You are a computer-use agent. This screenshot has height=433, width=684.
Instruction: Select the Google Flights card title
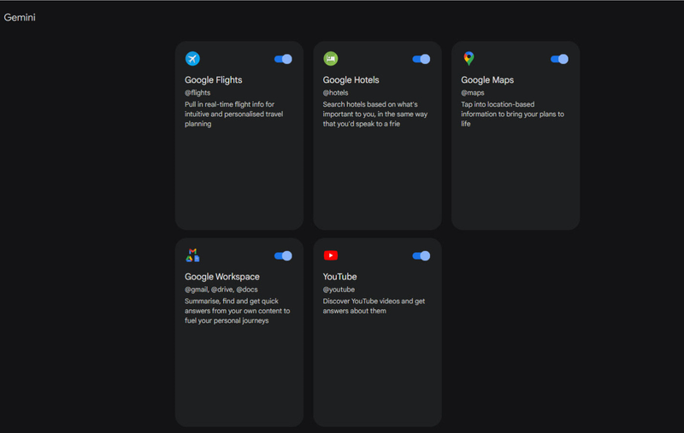pos(213,80)
